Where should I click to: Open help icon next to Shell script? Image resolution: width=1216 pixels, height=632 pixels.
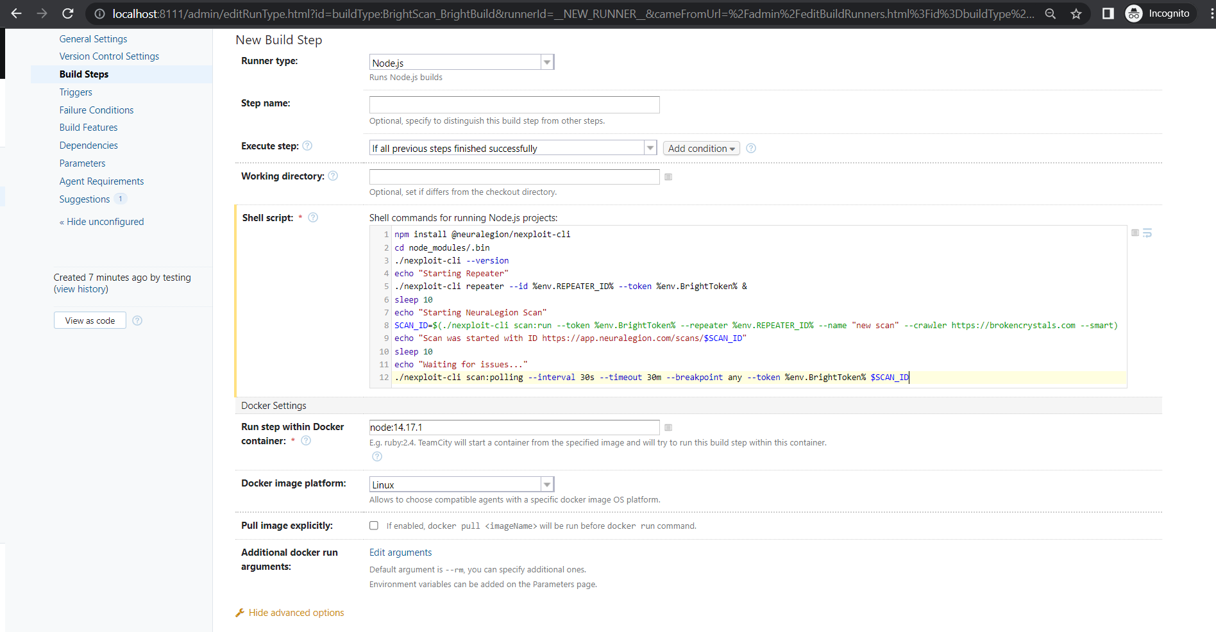[x=313, y=217]
